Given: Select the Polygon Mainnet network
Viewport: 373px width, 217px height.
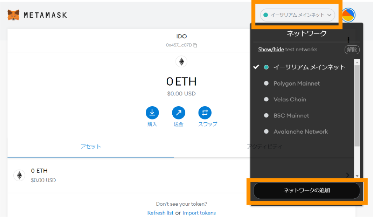Looking at the screenshot, I should coord(297,83).
